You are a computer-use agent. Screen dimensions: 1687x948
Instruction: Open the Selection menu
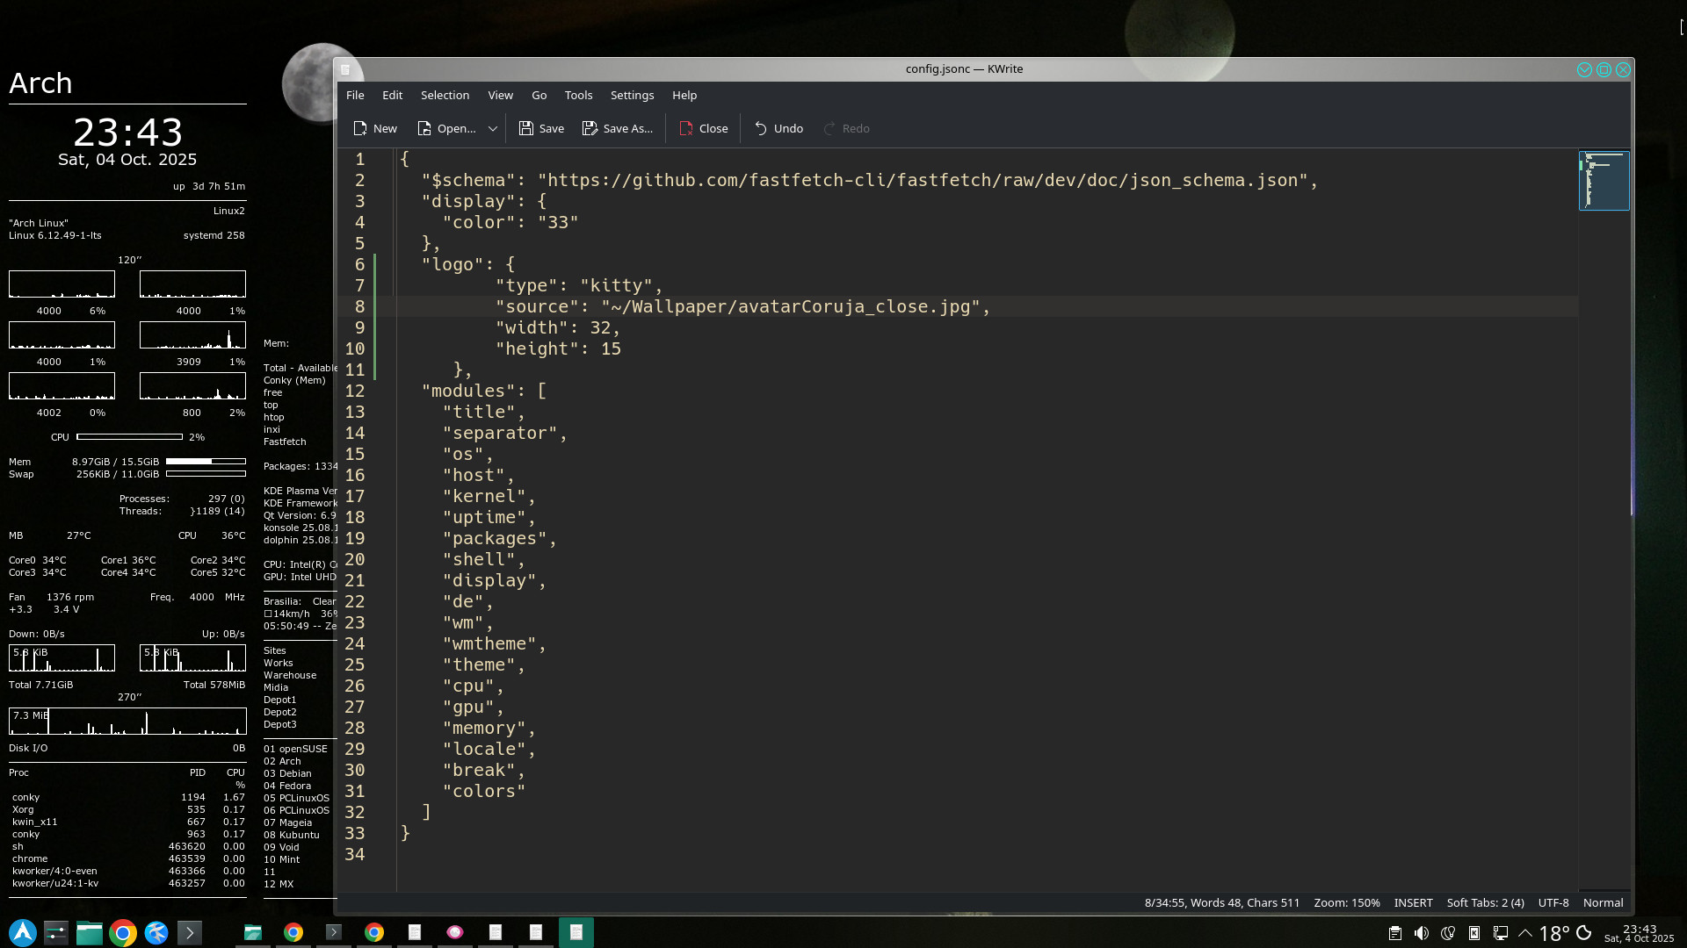(445, 95)
